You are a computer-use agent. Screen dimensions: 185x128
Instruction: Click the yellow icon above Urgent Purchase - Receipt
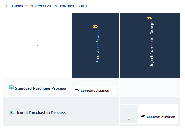point(150,18)
